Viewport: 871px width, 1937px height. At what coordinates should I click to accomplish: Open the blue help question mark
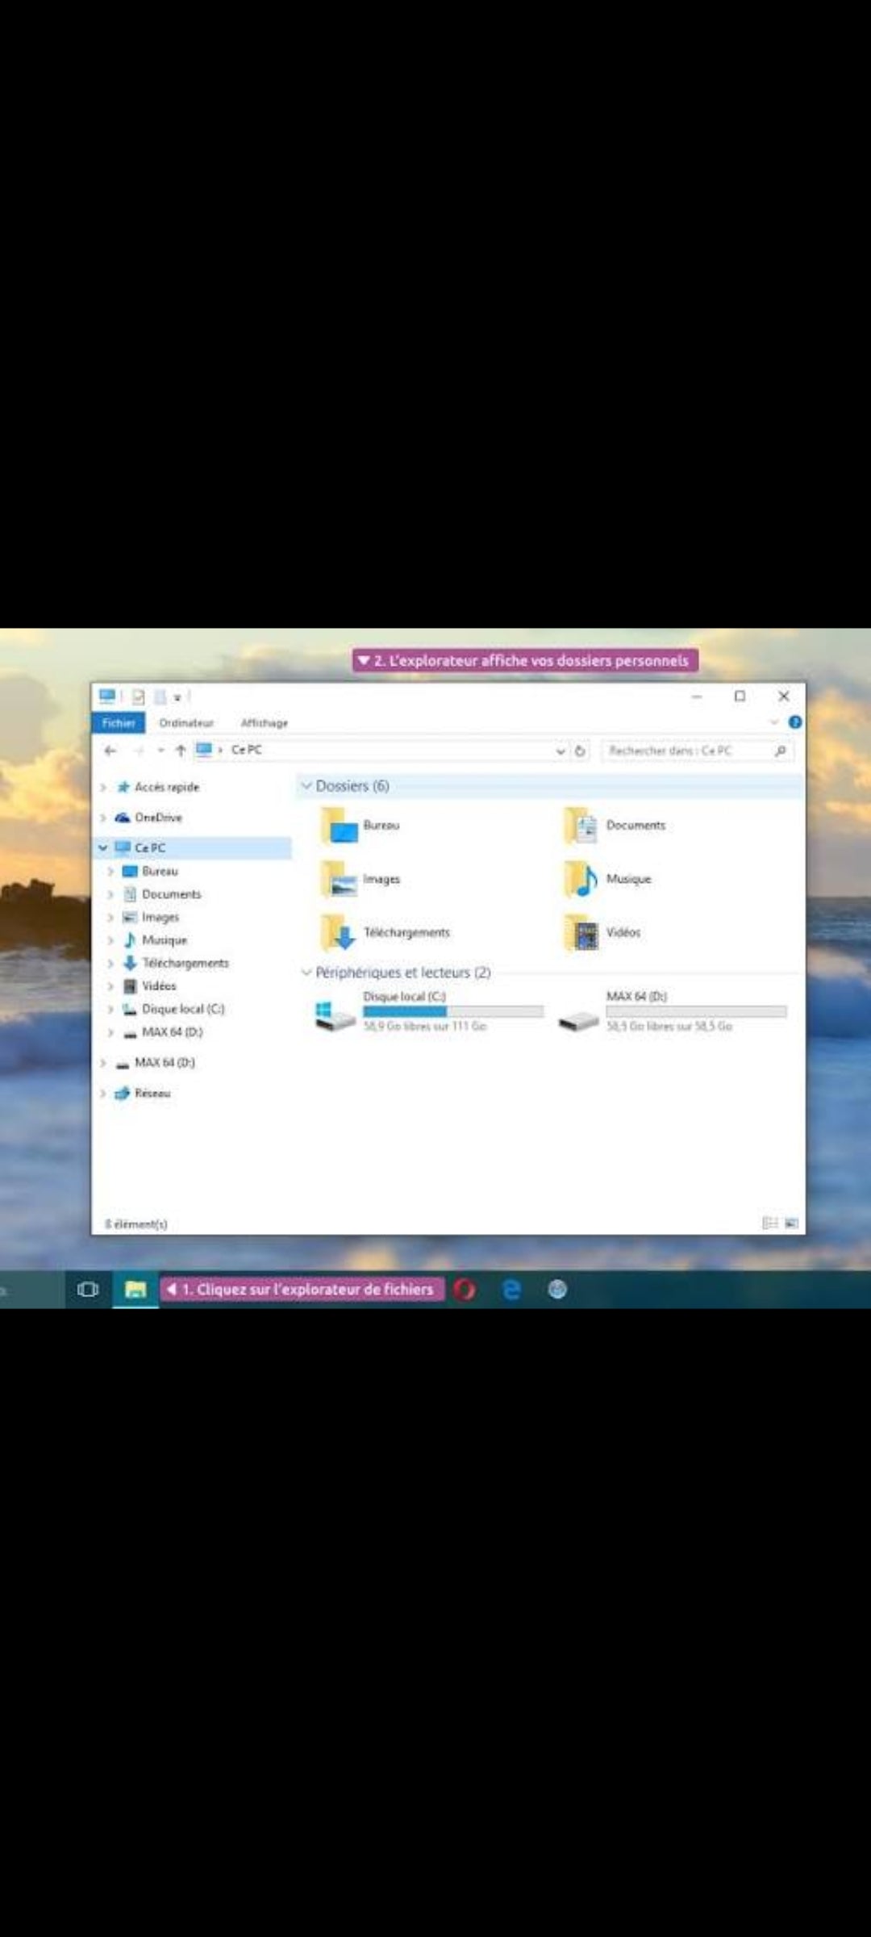(795, 722)
